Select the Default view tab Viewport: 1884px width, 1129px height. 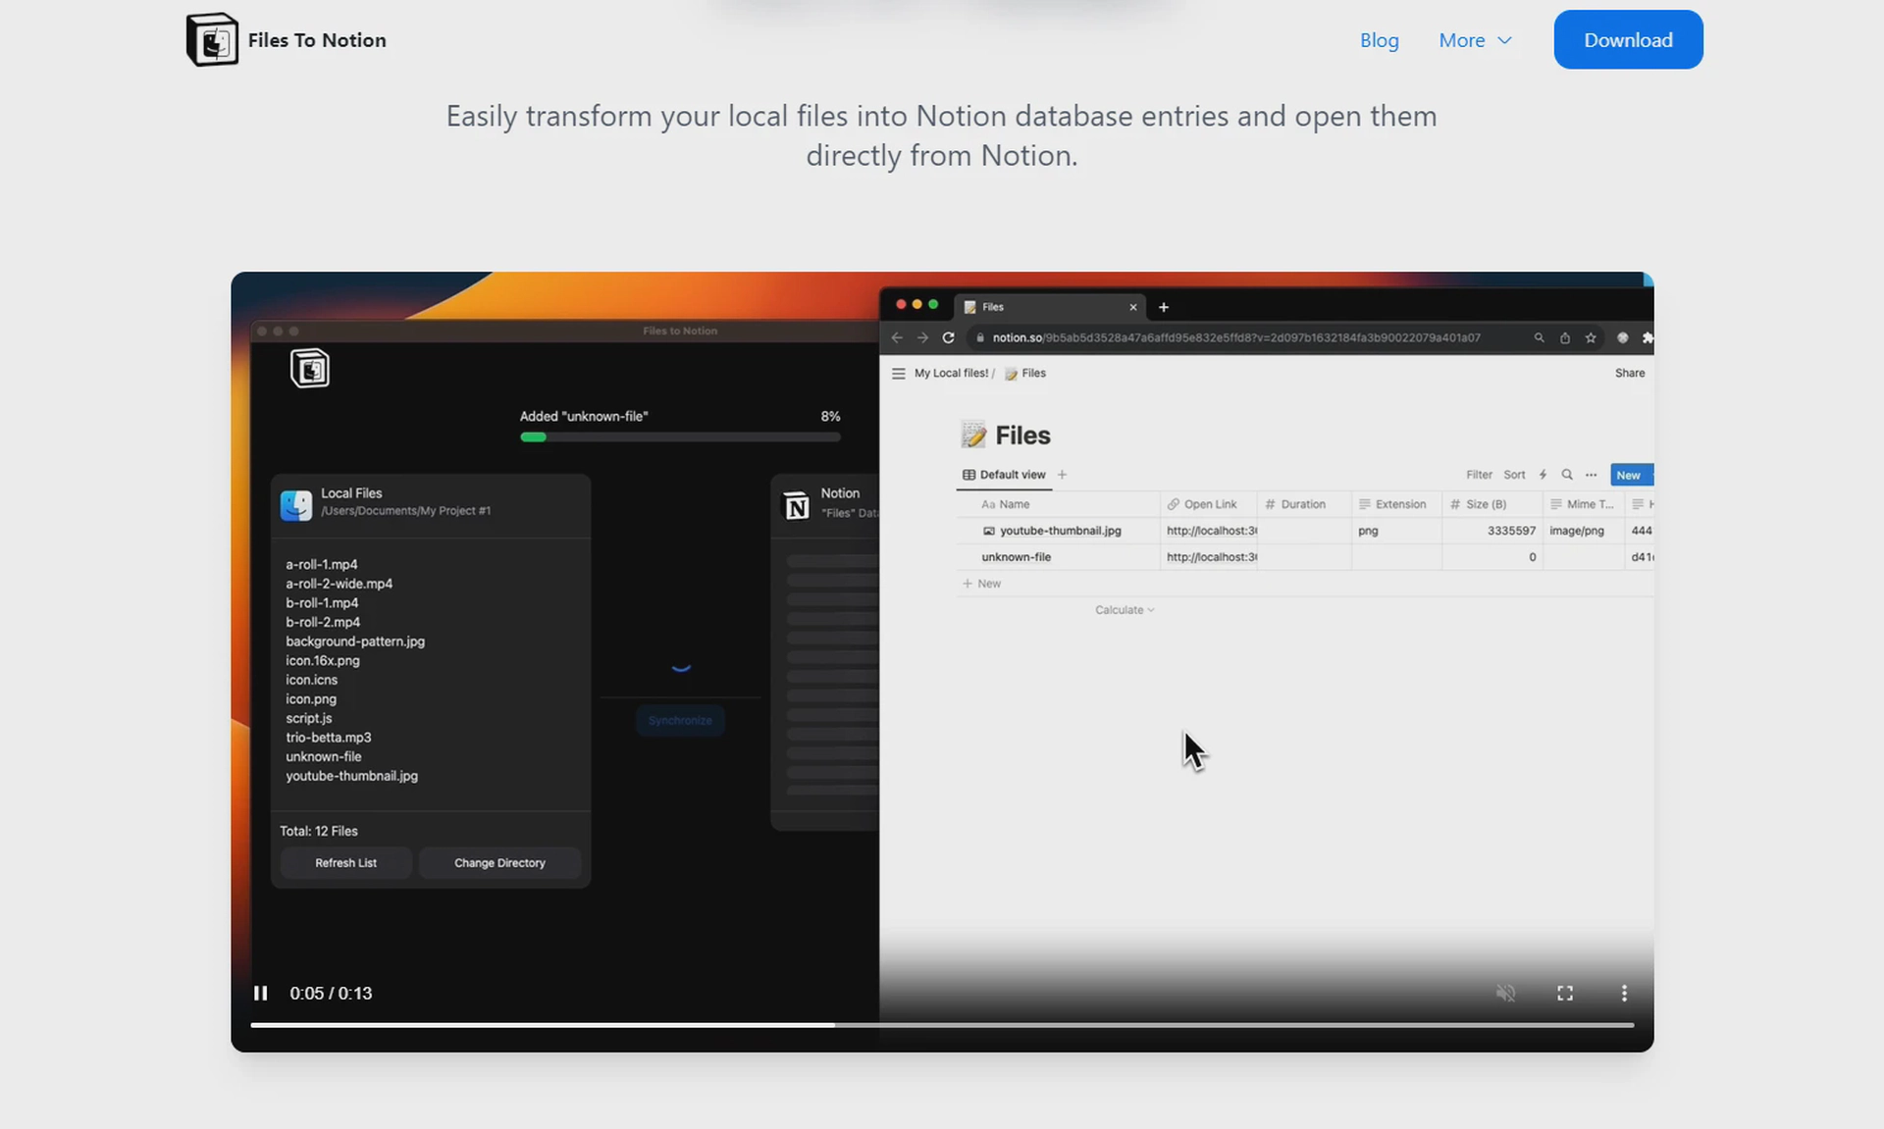1004,475
